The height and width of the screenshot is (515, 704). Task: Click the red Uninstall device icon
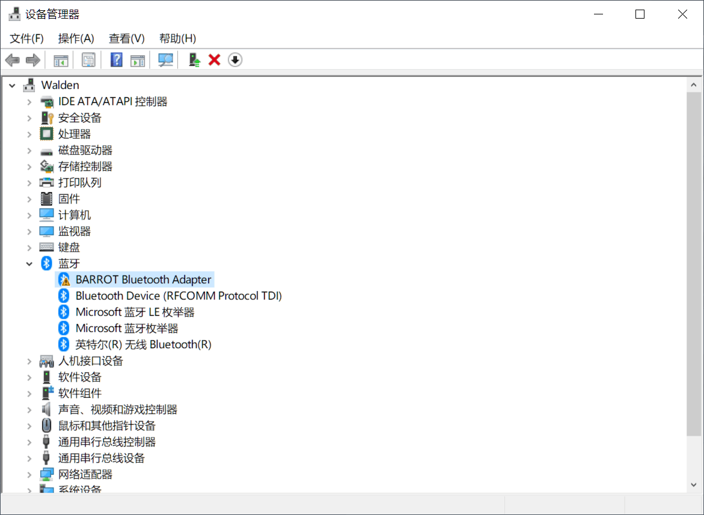coord(214,59)
